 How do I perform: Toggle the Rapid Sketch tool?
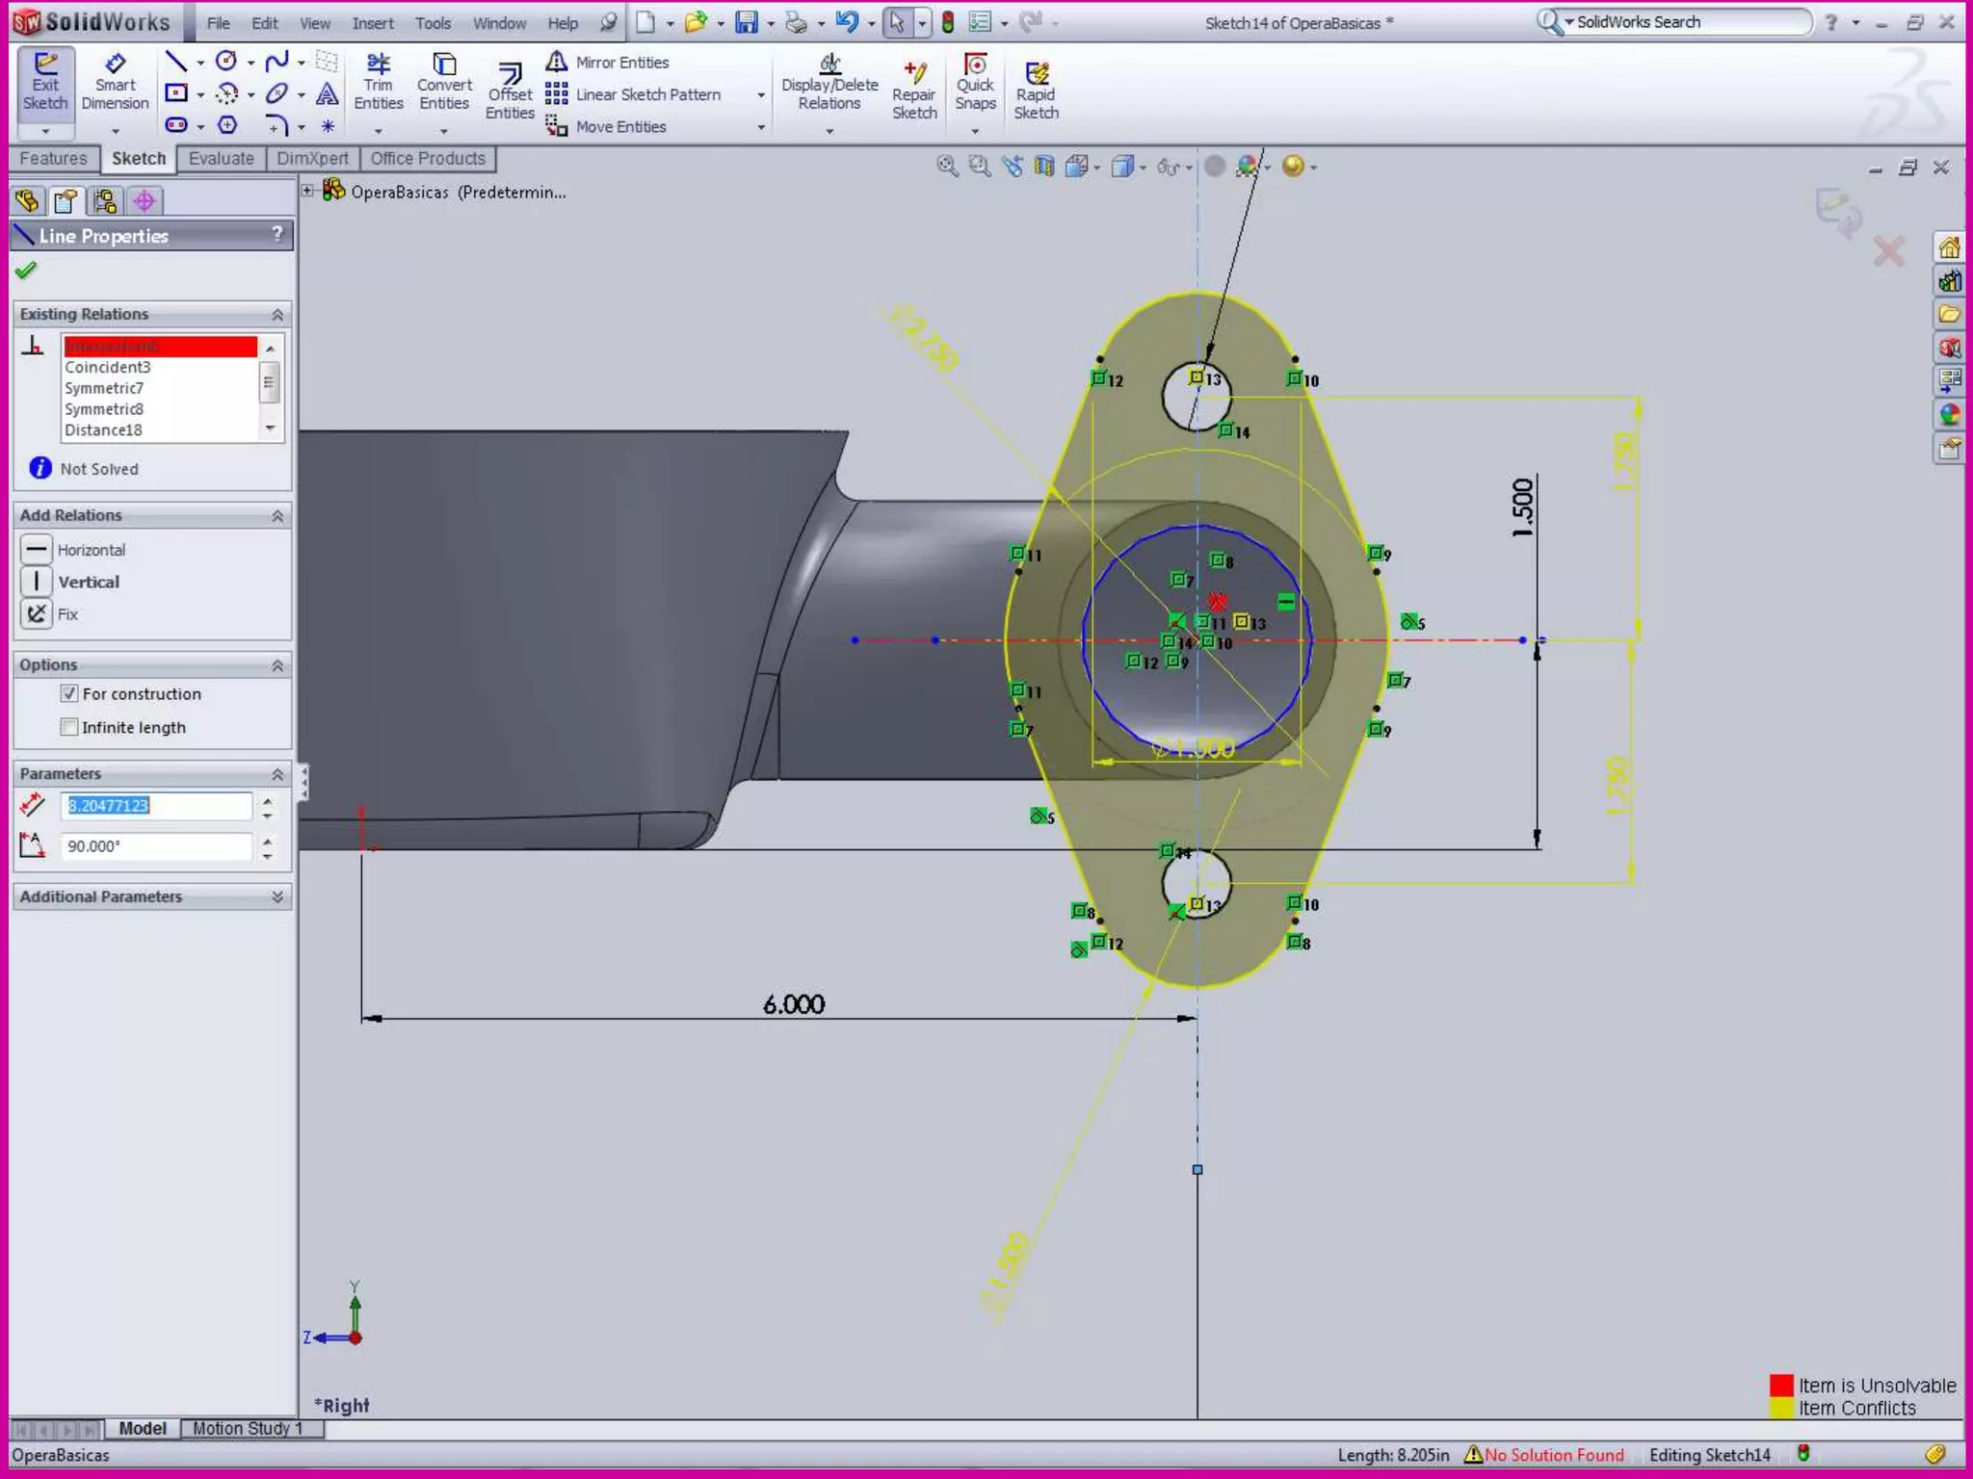point(1036,92)
